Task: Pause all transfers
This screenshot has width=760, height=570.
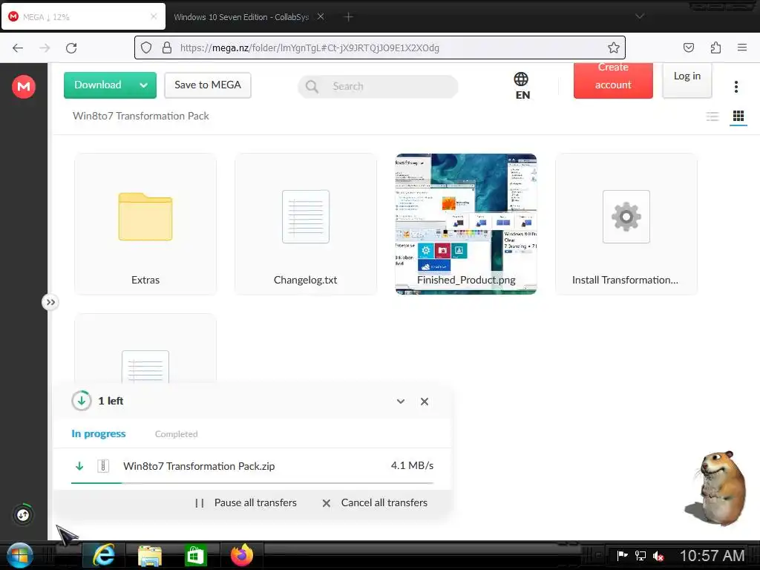Action: pyautogui.click(x=246, y=503)
